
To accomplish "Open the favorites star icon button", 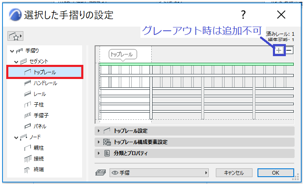I will 15,36.
